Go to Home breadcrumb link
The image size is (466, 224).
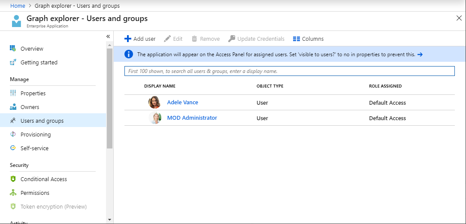click(18, 6)
